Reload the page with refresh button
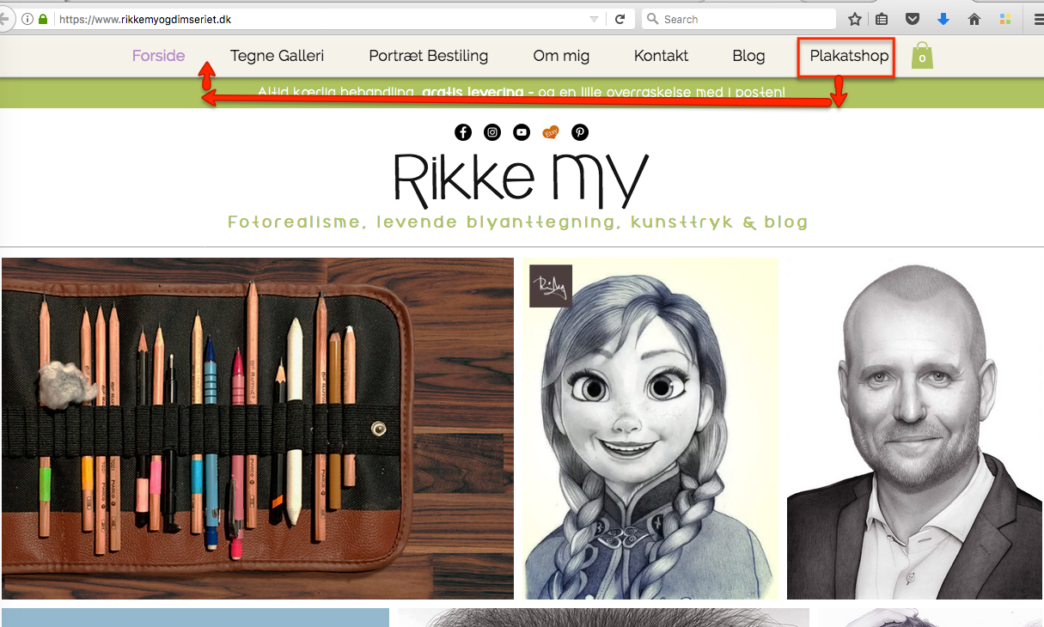The height and width of the screenshot is (627, 1044). coord(620,19)
